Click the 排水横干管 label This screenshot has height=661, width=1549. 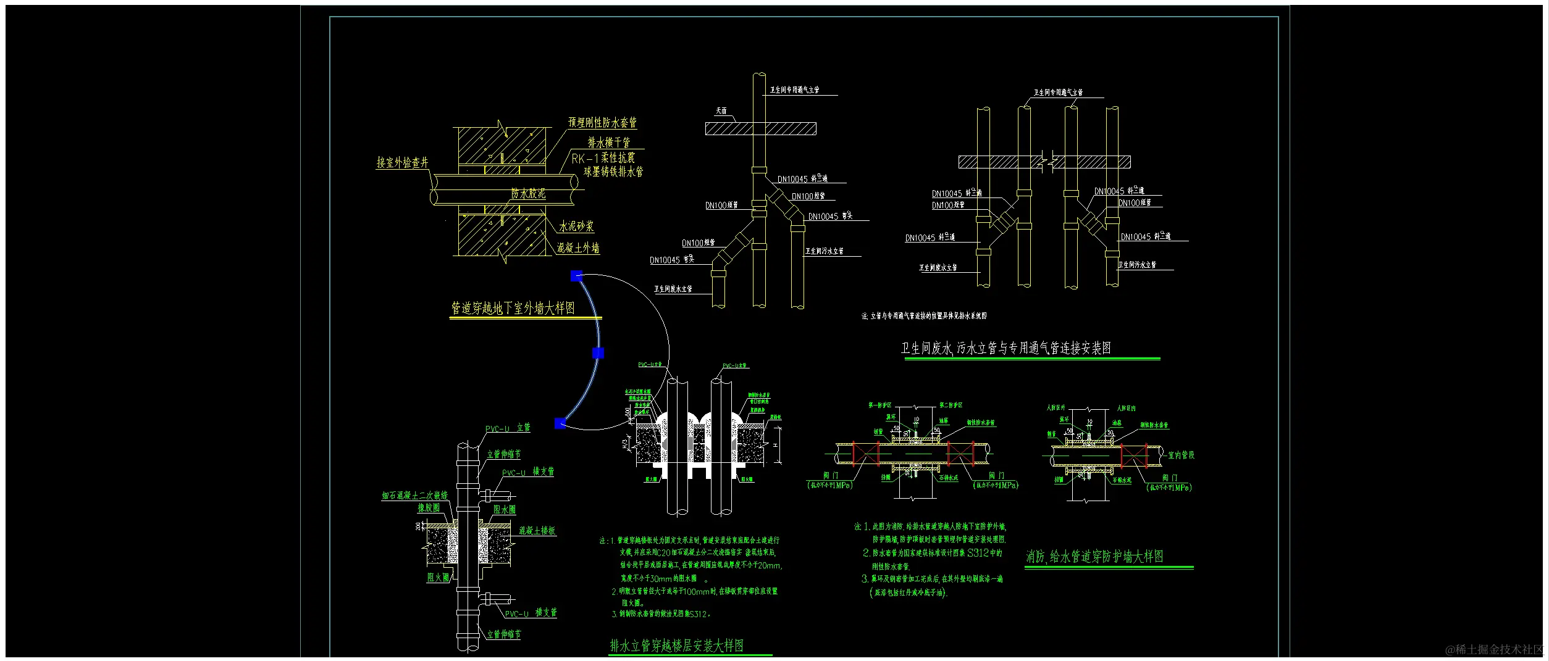tap(609, 143)
